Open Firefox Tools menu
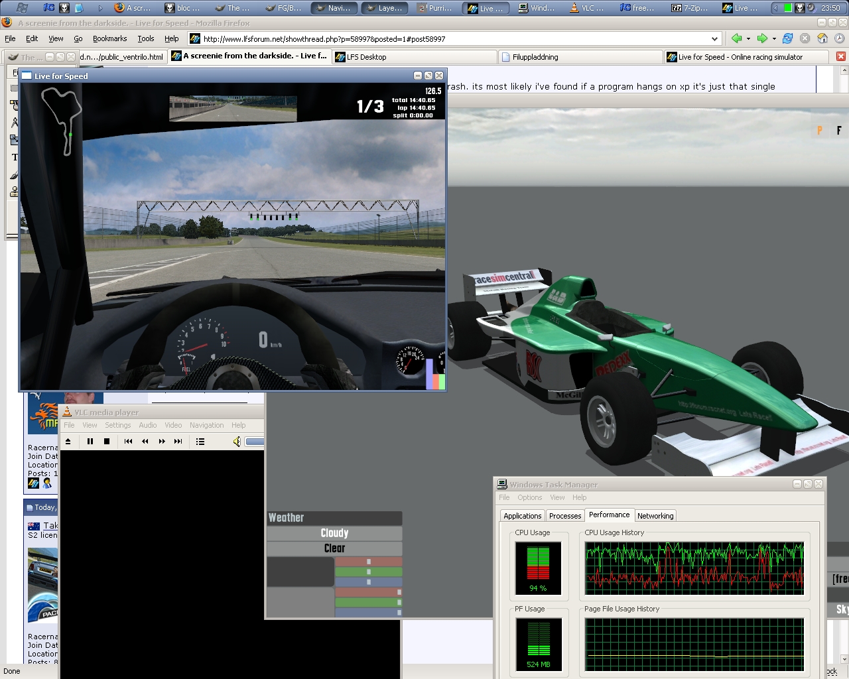 tap(146, 38)
